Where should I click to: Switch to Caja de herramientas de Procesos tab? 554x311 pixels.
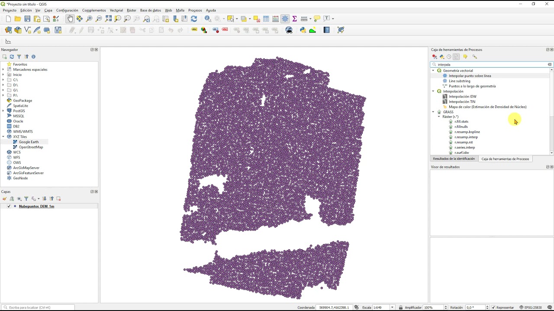pyautogui.click(x=505, y=159)
